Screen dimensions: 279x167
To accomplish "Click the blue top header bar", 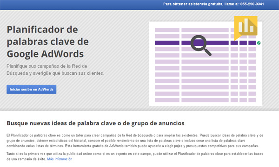I will [x=139, y=5].
